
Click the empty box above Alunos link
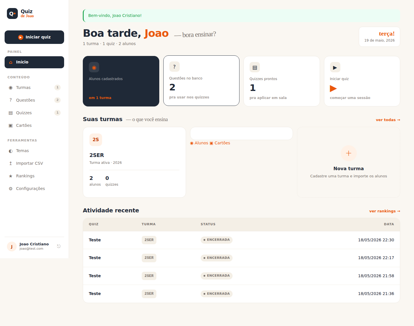(241, 133)
